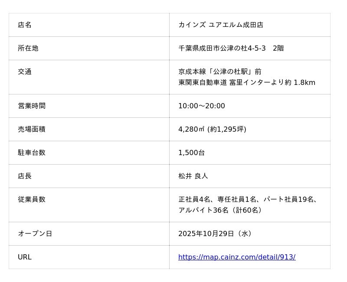Viewport: 347px width, 282px height.
Task: Select the manager name 松井 良人
Action: coord(193,176)
